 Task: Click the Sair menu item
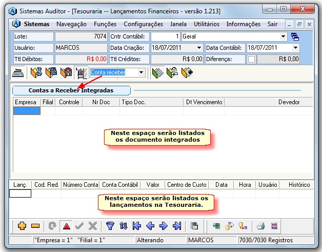[272, 24]
